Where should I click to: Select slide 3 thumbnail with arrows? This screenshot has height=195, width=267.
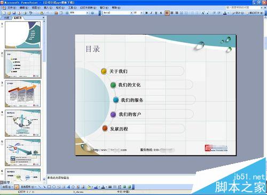click(x=23, y=93)
